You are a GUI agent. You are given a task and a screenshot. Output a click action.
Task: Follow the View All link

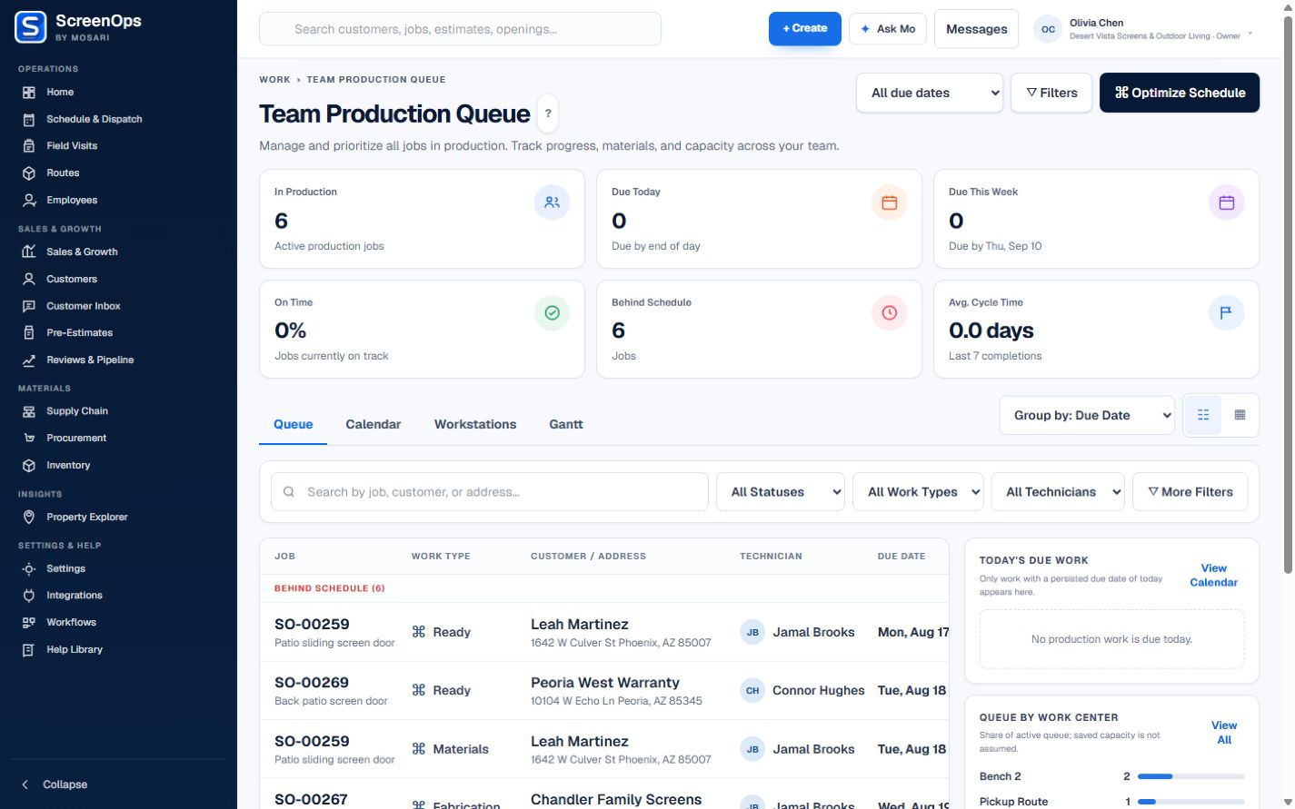tap(1224, 733)
